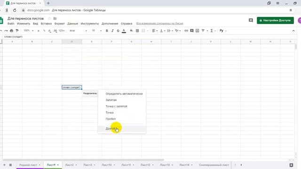Decrease decimal places
This screenshot has width=301, height=169.
[x=50, y=31]
